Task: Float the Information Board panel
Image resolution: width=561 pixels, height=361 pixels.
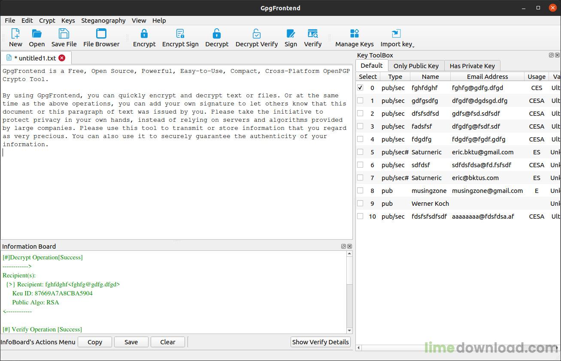Action: tap(344, 247)
